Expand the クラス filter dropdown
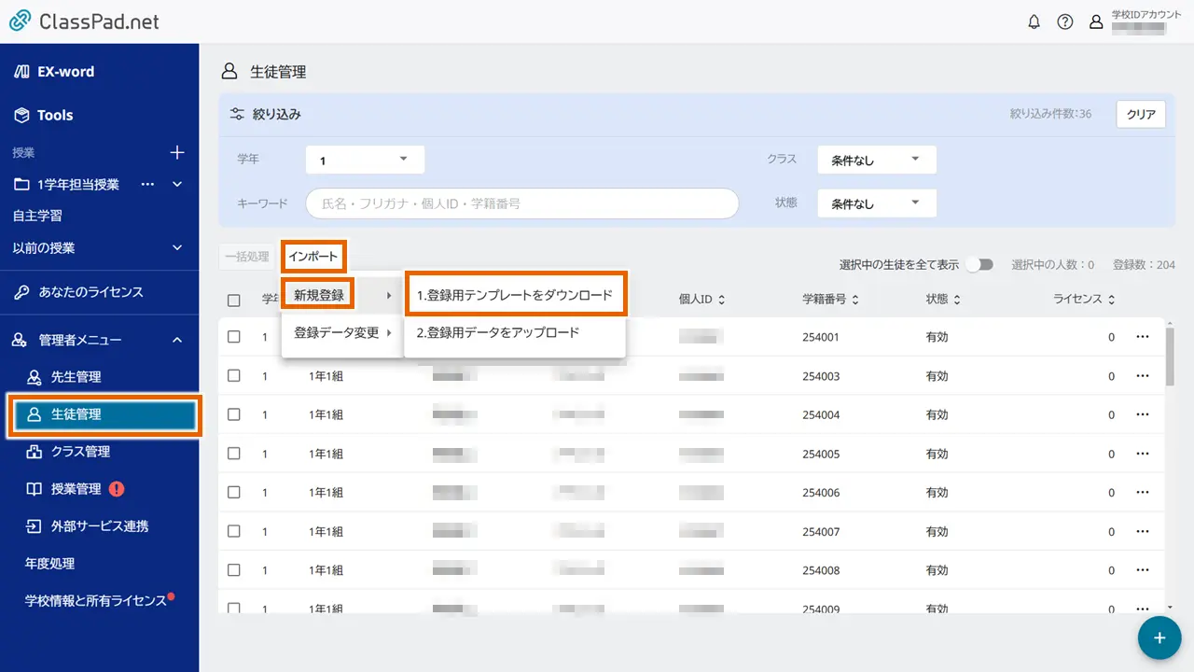Screen dimensions: 1194x672 pyautogui.click(x=876, y=160)
